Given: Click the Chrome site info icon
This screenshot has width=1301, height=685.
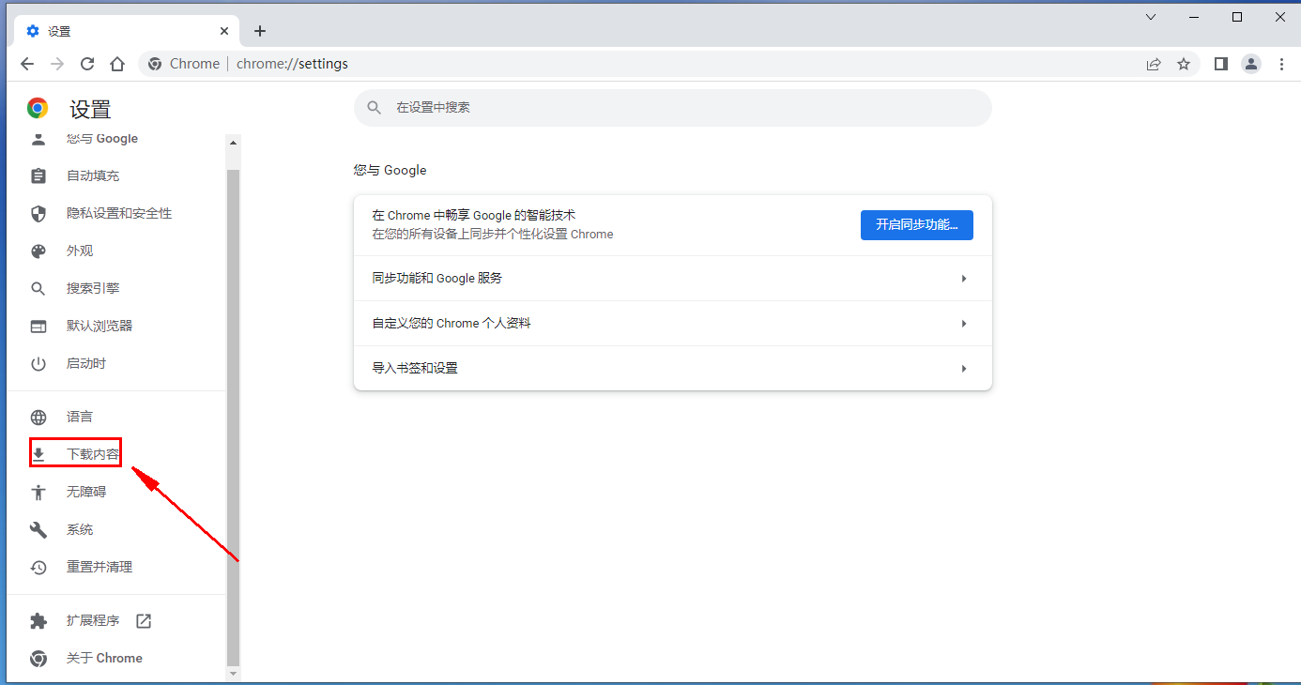Looking at the screenshot, I should coord(155,64).
